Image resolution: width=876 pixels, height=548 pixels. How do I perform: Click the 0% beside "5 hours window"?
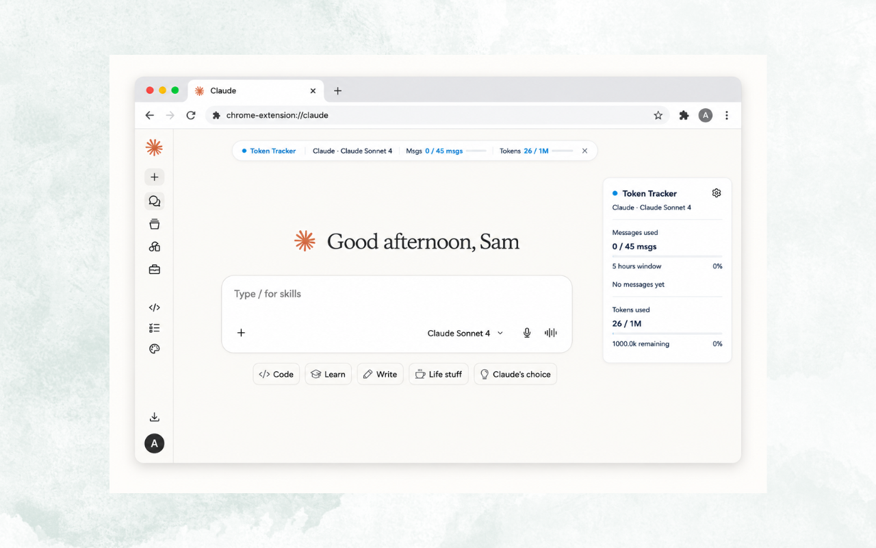pos(717,266)
